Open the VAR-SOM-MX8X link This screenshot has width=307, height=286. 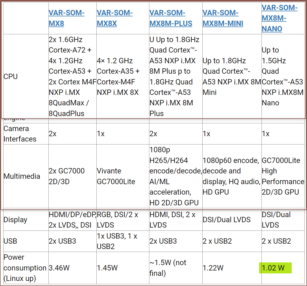tap(114, 18)
